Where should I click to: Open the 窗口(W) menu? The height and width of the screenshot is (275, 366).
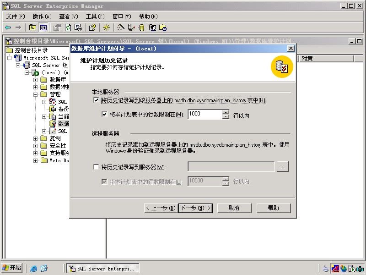pos(122,16)
